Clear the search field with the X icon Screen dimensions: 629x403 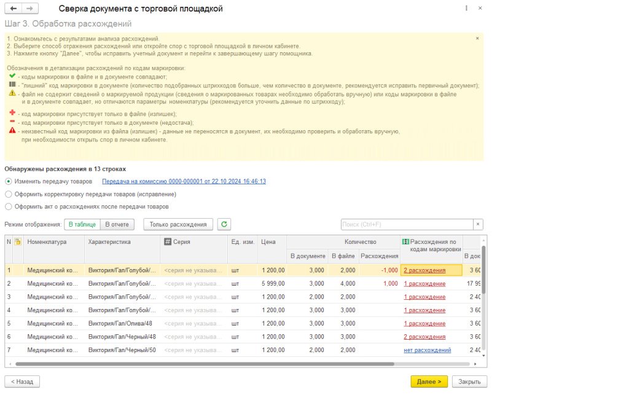tap(478, 224)
